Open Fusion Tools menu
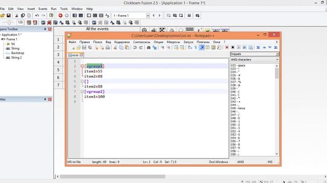Screen dimensions: 327x183 click(x=64, y=9)
